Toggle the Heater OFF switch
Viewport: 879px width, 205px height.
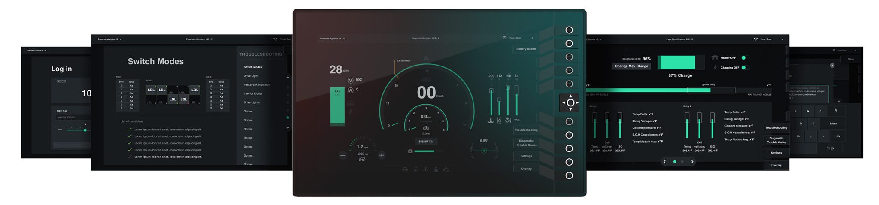(x=745, y=58)
